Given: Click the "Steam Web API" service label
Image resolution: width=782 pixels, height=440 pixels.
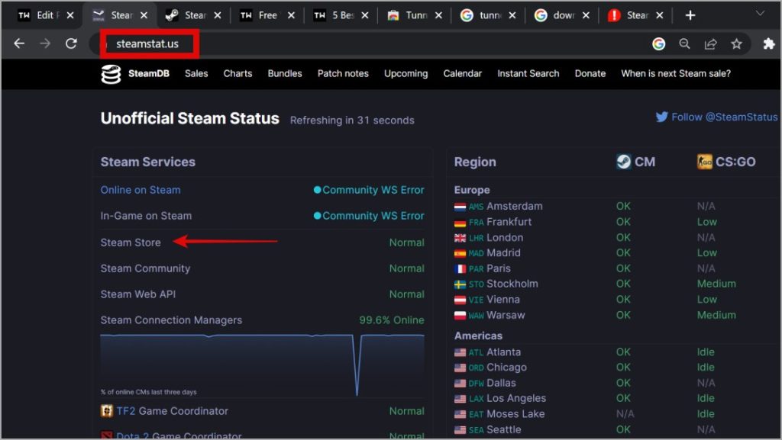Looking at the screenshot, I should pyautogui.click(x=138, y=294).
